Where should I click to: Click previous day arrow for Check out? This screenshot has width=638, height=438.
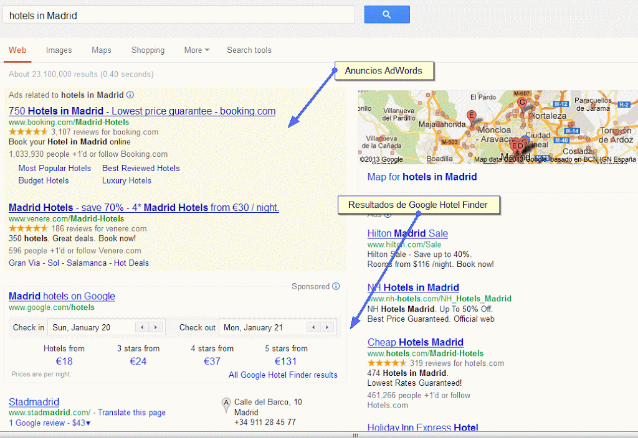313,327
